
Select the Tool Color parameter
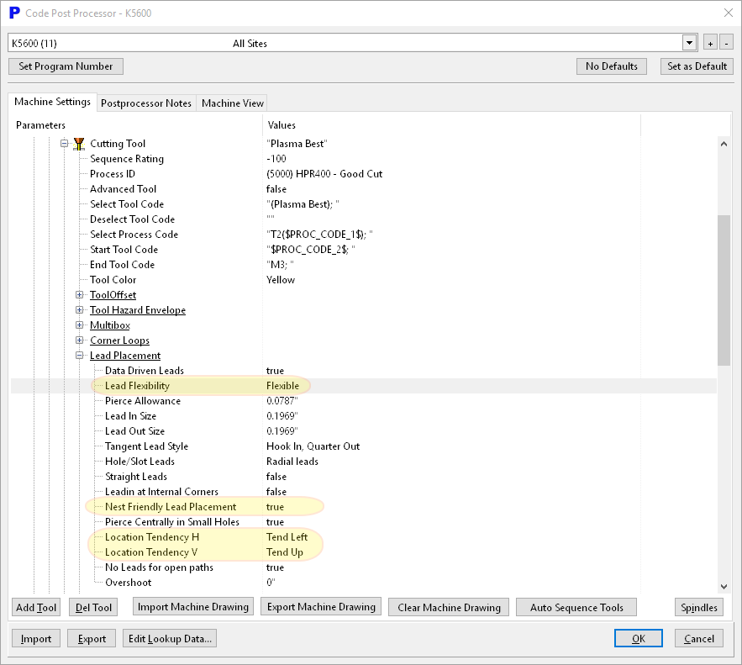(113, 280)
